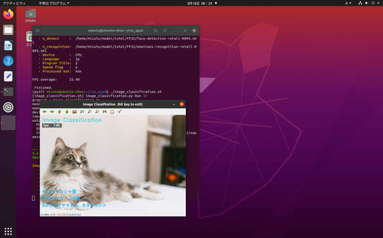Open a new terminal window from the titlebar
Viewport: 383px width, 238px height.
(x=38, y=30)
